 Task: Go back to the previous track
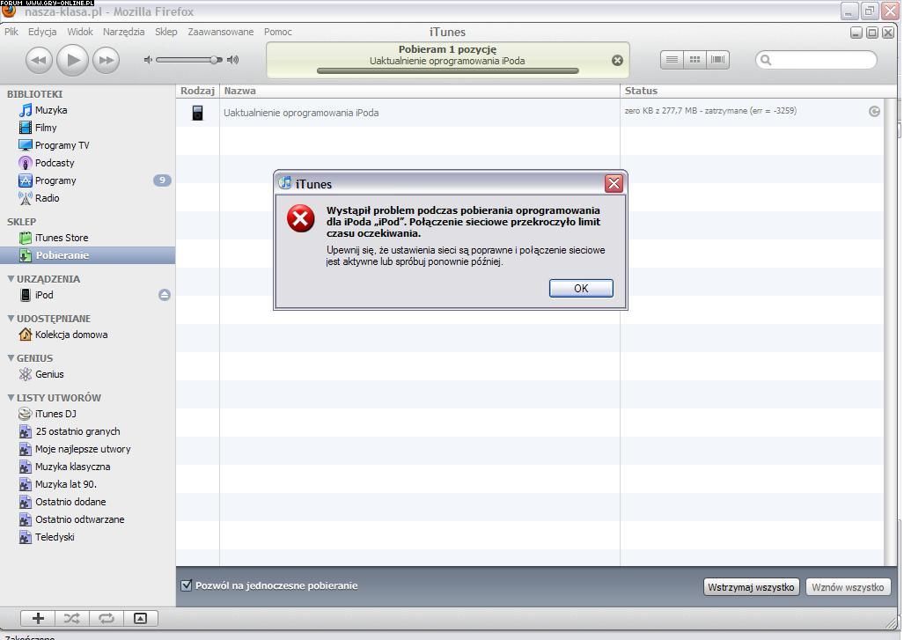39,60
